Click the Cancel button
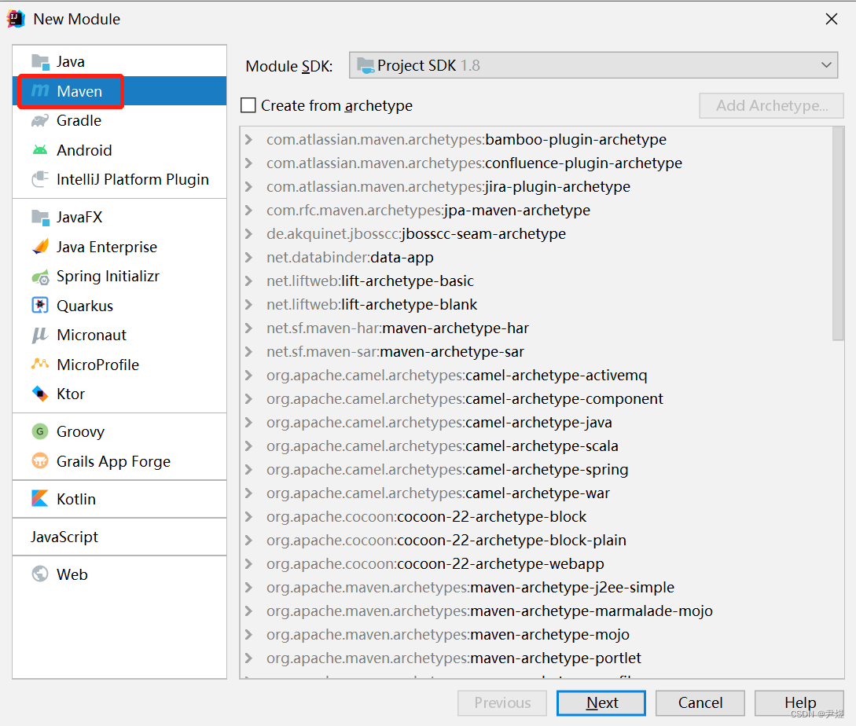Viewport: 856px width, 726px height. coord(700,703)
